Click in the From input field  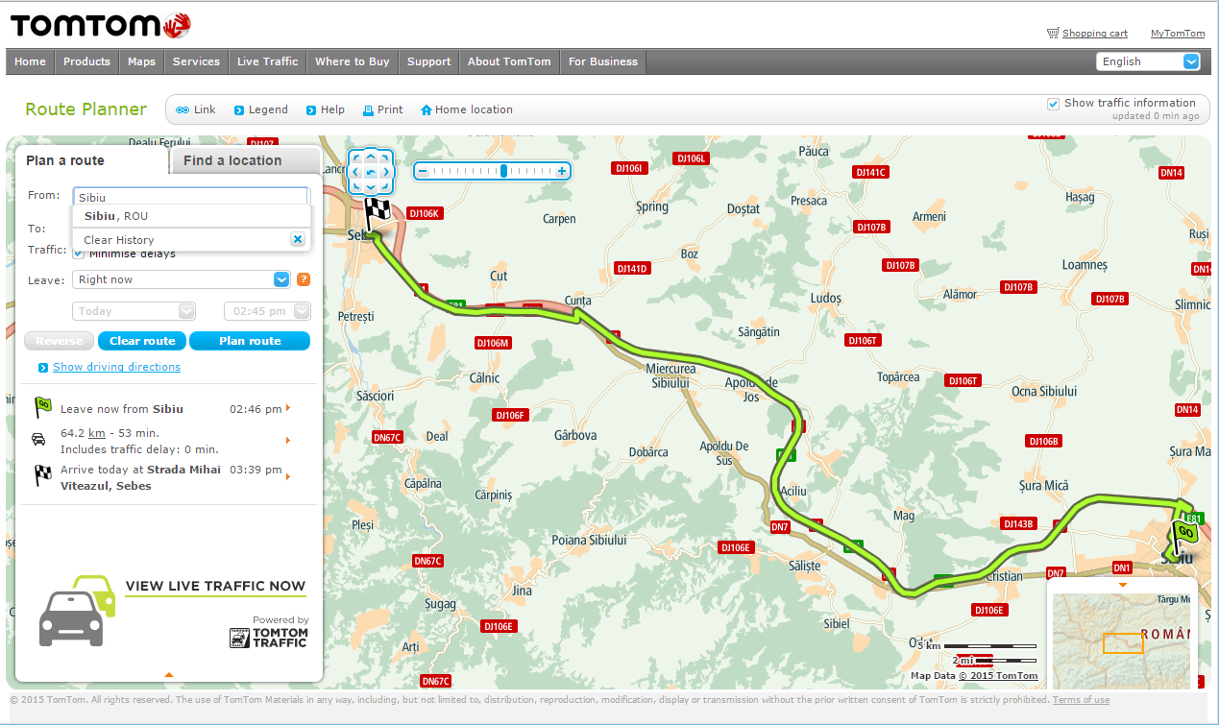(x=191, y=197)
